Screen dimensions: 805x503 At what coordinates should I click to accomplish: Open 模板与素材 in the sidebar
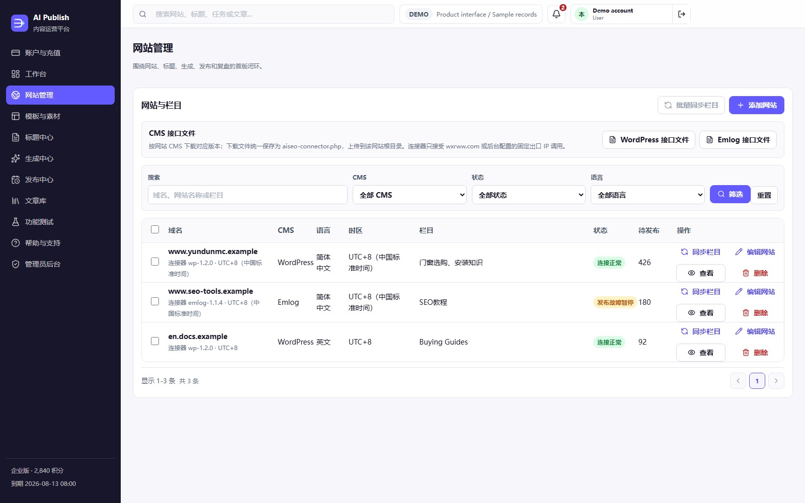click(60, 116)
